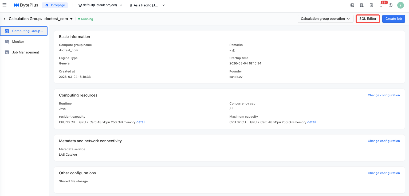The image size is (409, 196).
Task: Open the SQL Editor
Action: pos(368,19)
